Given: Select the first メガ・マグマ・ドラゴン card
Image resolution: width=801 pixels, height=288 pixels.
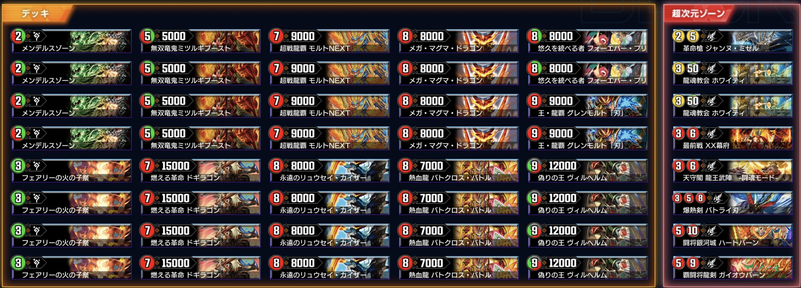Looking at the screenshot, I should point(458,41).
